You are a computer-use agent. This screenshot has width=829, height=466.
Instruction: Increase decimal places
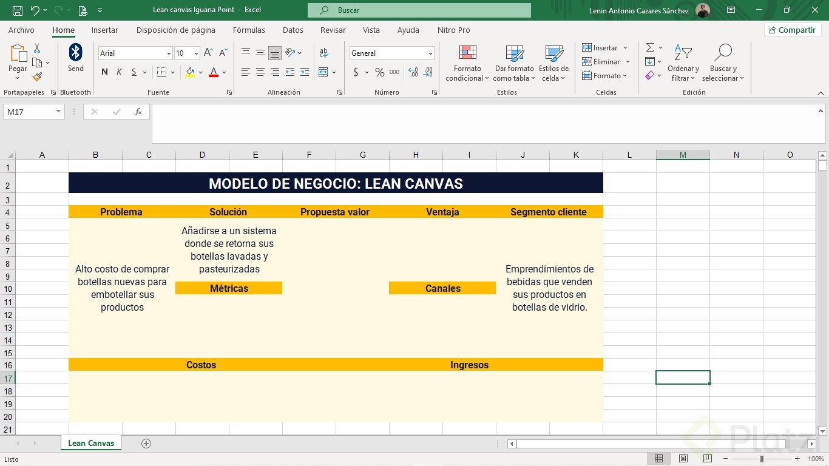click(413, 72)
